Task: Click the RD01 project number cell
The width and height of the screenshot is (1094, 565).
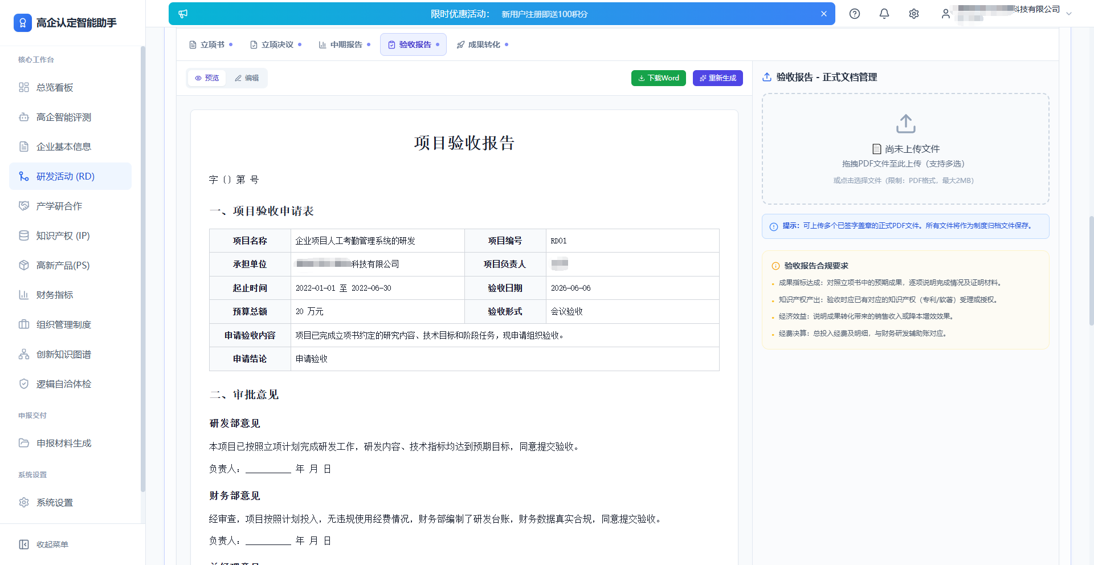Action: coord(632,241)
